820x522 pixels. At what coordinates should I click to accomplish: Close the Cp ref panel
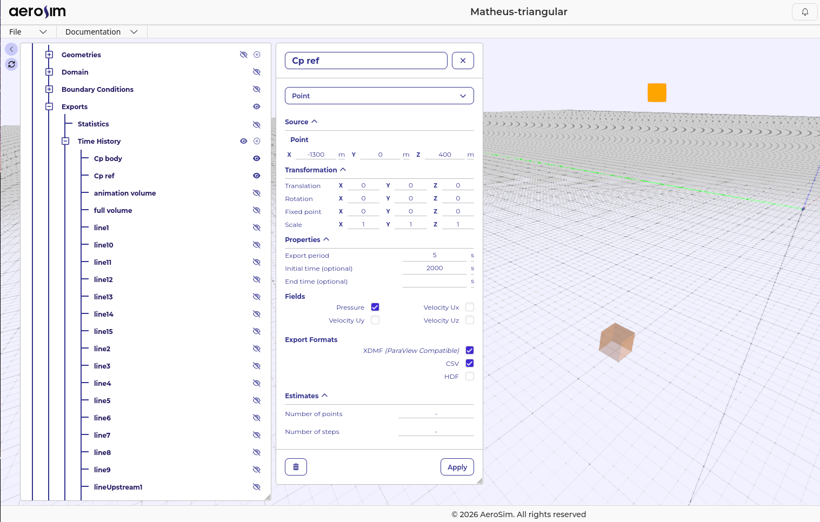click(x=463, y=61)
